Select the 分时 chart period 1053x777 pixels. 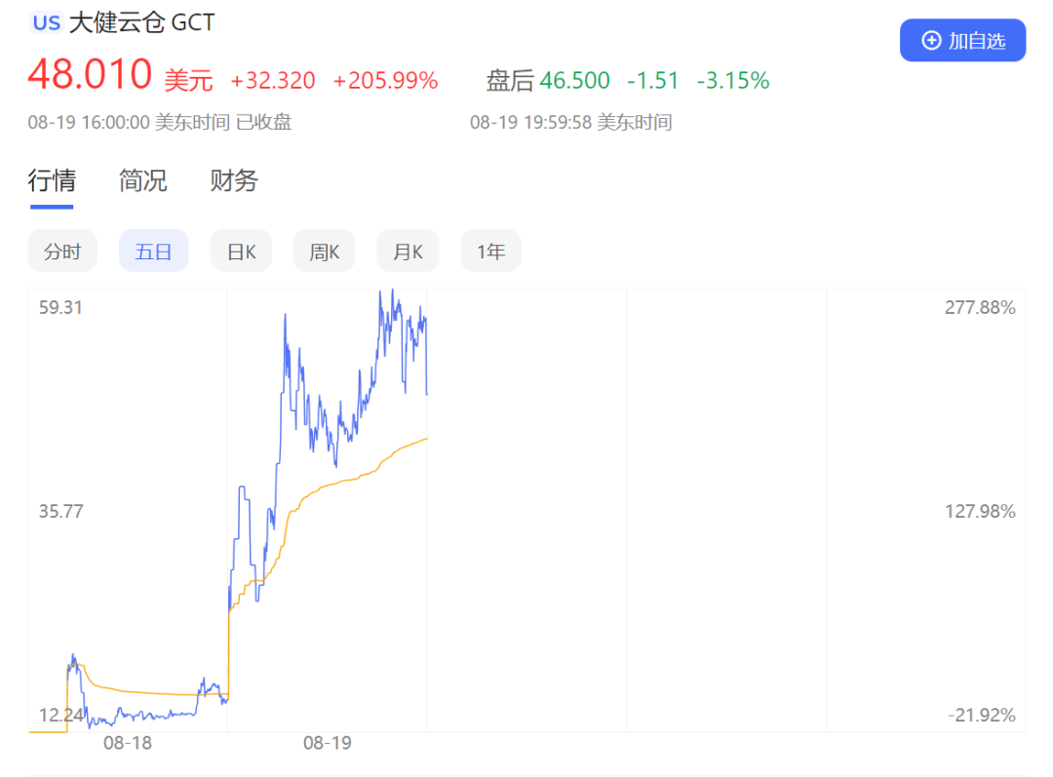tap(62, 252)
